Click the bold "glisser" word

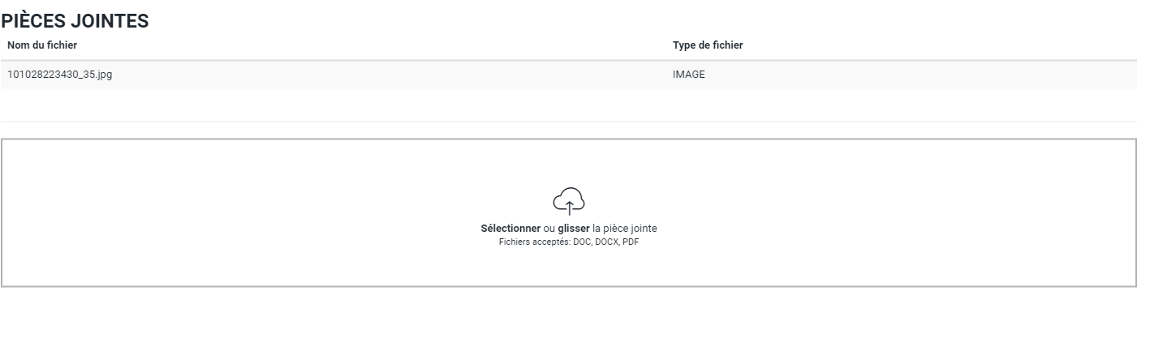click(x=573, y=229)
